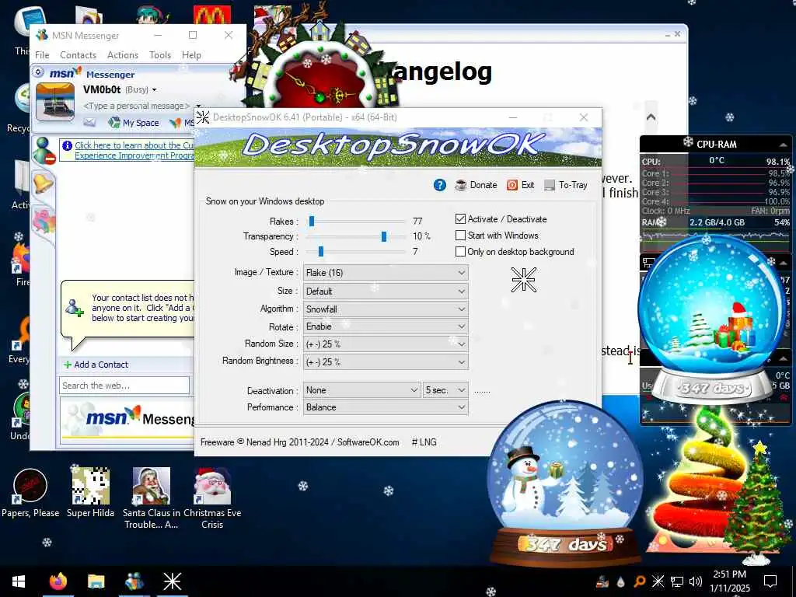Open the Size dropdown showing Default
This screenshot has width=796, height=597.
pyautogui.click(x=386, y=291)
